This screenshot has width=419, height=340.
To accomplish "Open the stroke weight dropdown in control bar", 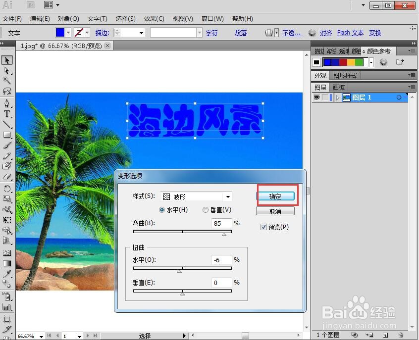I will coord(141,33).
